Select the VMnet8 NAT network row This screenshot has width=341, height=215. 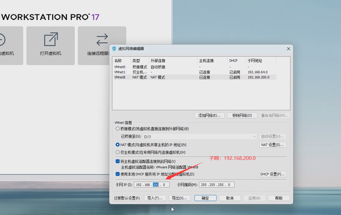tap(151, 77)
